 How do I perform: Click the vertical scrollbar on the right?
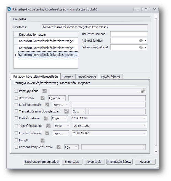(x=156, y=83)
